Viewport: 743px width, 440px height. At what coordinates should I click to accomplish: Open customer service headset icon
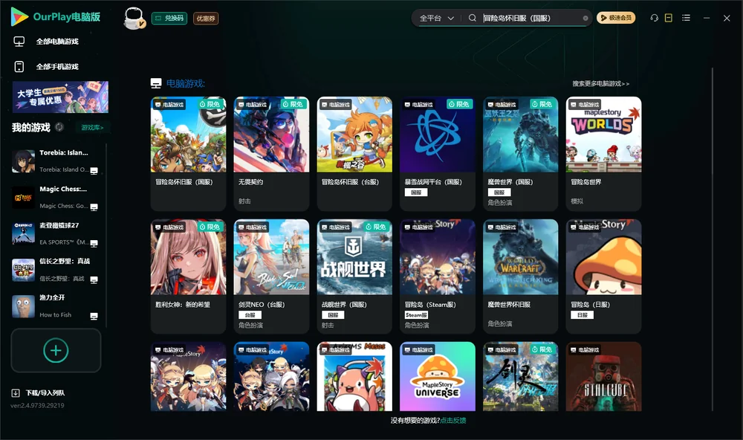click(654, 18)
